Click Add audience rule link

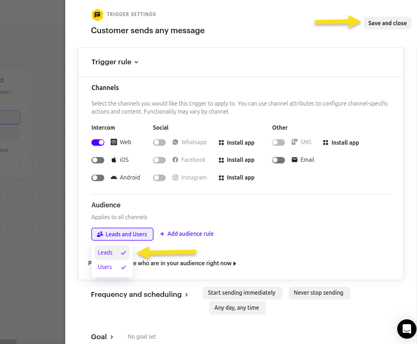[x=187, y=234]
